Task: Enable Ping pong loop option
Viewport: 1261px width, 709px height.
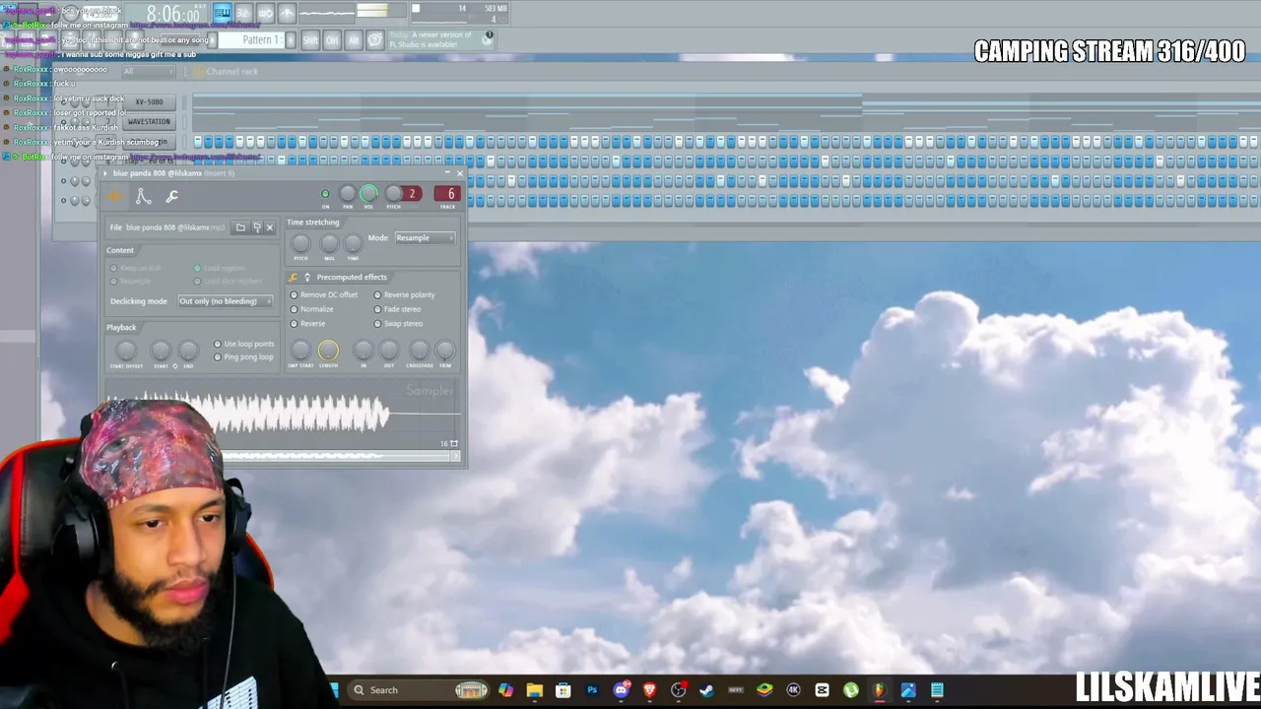Action: [x=244, y=357]
